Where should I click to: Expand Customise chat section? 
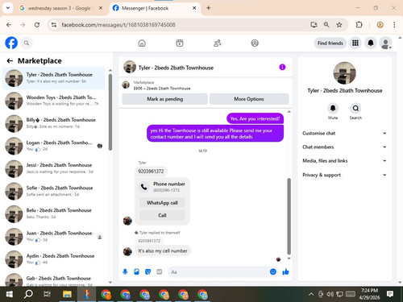click(344, 133)
